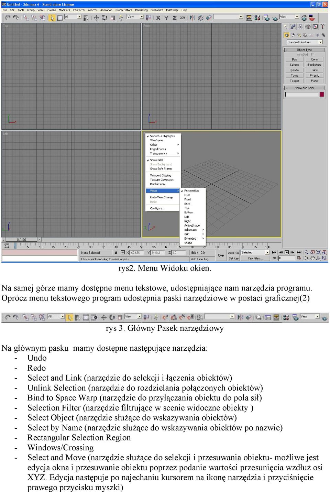Open the Modifiers menu
This screenshot has height=492, width=330.
click(64, 10)
